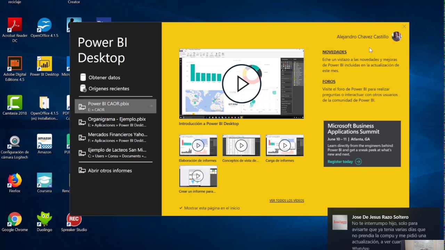This screenshot has height=250, width=445.
Task: Click VER TODOS LOS VÍDEOS link
Action: pos(286,200)
